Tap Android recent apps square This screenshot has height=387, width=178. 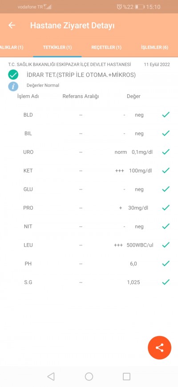coord(126,376)
